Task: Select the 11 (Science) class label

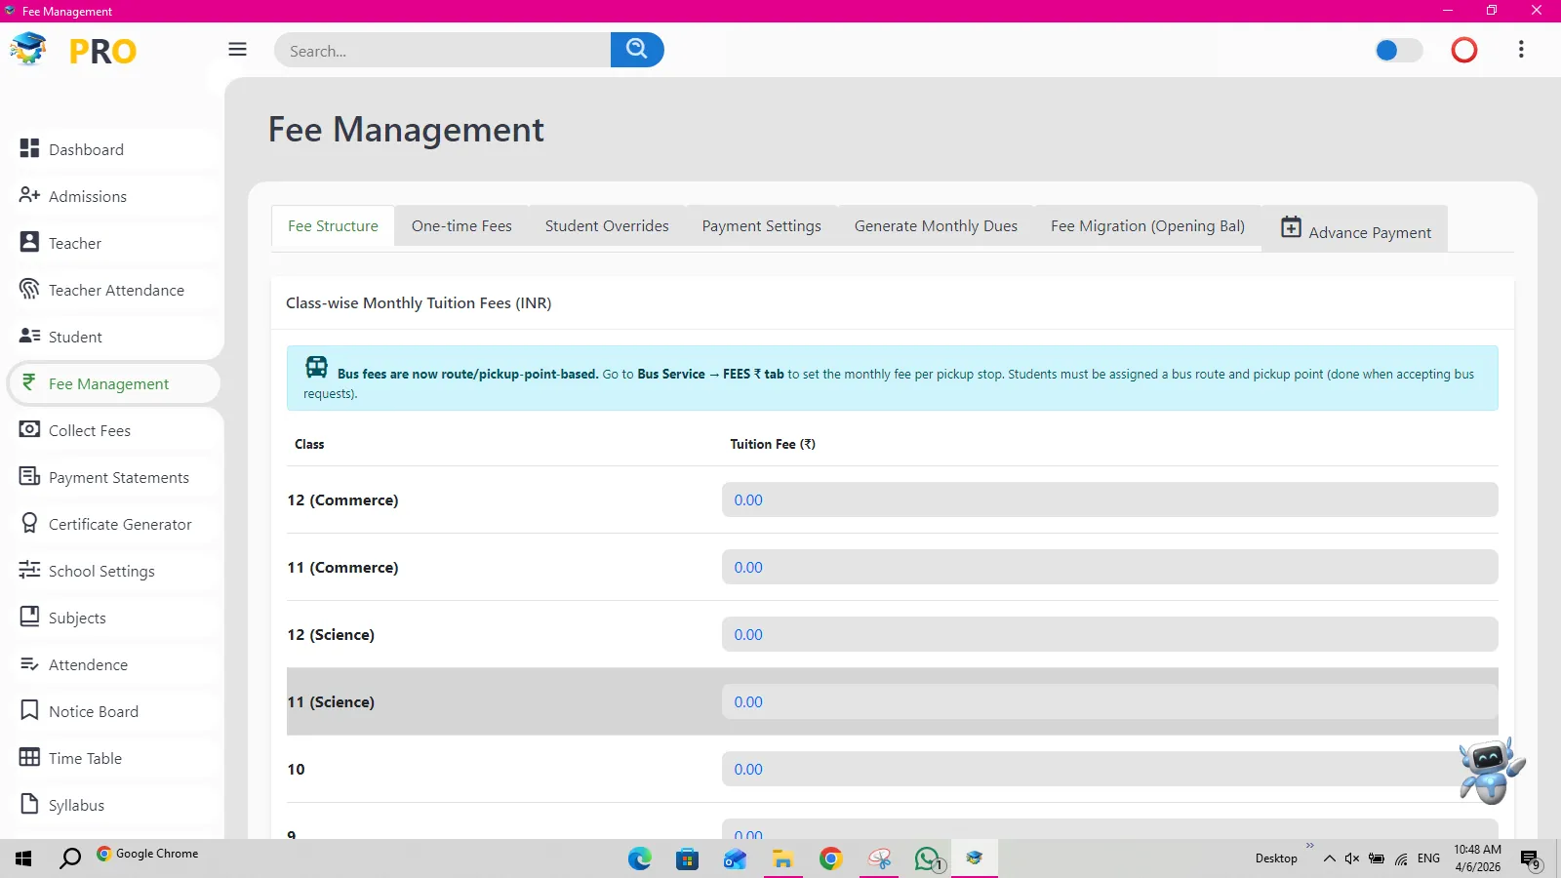Action: [x=331, y=701]
